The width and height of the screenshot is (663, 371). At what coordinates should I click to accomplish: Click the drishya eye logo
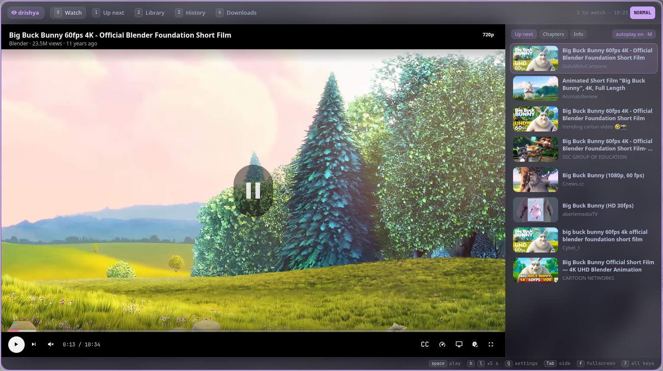[x=26, y=13]
